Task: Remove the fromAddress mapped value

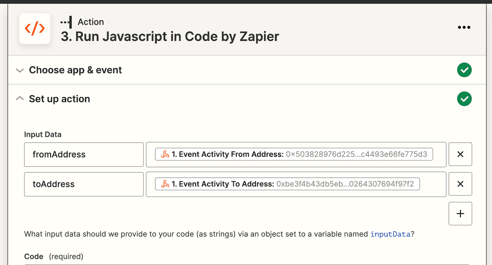Action: 460,154
